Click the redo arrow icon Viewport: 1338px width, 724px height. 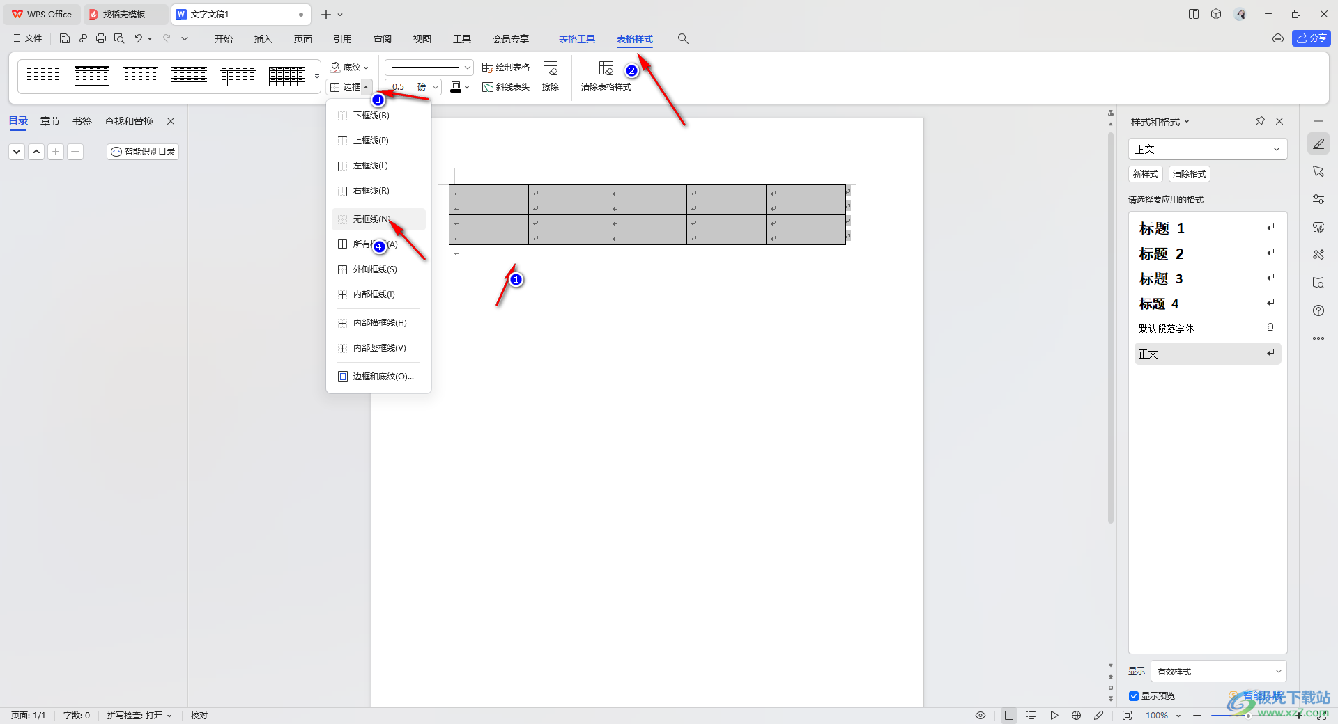167,39
